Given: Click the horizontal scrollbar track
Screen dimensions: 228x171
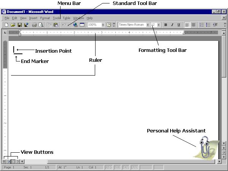Looking at the screenshot, I should point(131,161).
